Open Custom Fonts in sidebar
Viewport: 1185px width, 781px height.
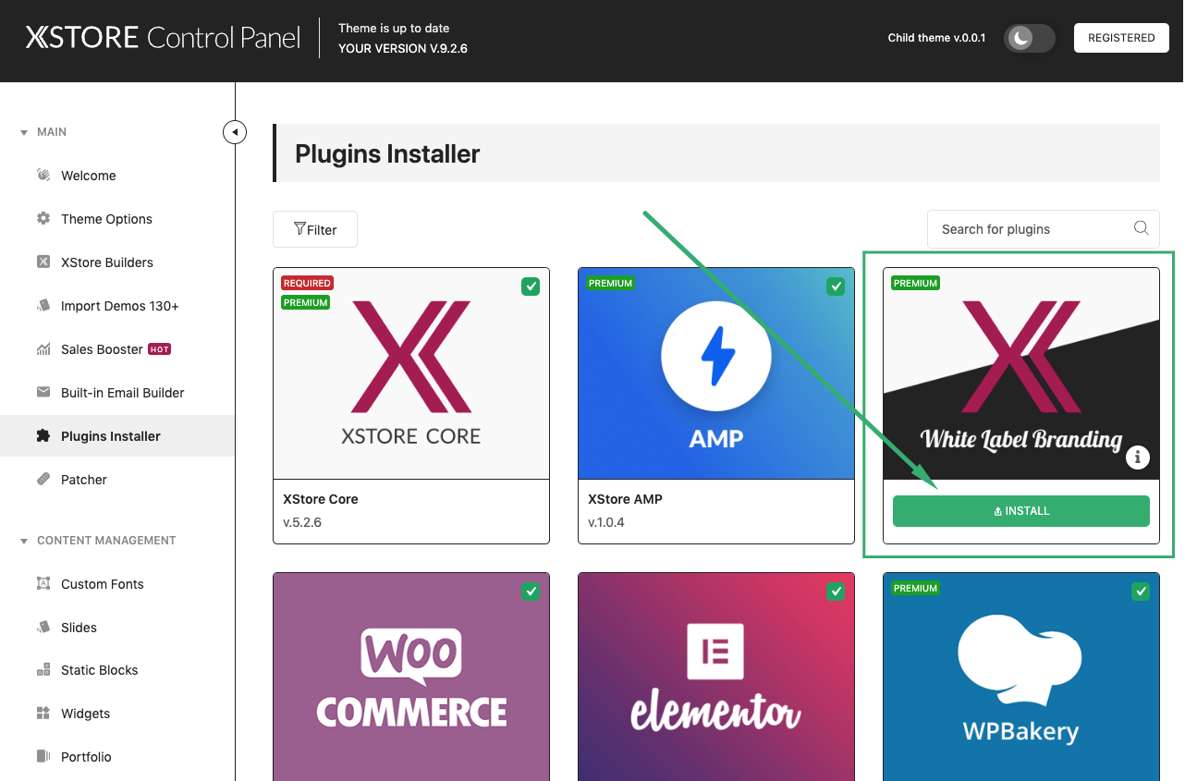tap(103, 584)
